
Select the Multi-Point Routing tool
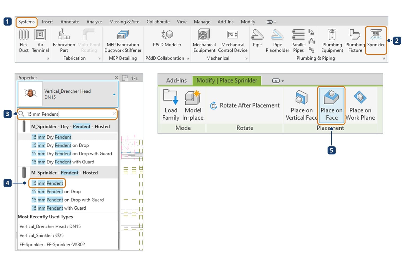point(89,41)
